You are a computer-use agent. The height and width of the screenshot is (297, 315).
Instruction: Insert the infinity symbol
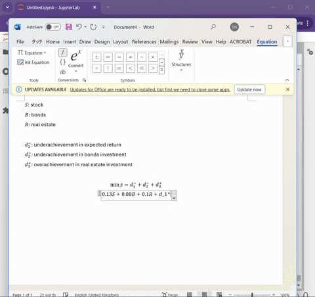pos(108,57)
